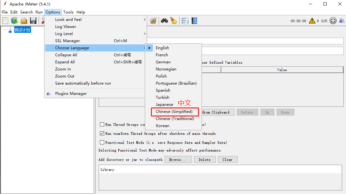This screenshot has height=194, width=346.
Task: Open the Run menu
Action: coord(39,12)
